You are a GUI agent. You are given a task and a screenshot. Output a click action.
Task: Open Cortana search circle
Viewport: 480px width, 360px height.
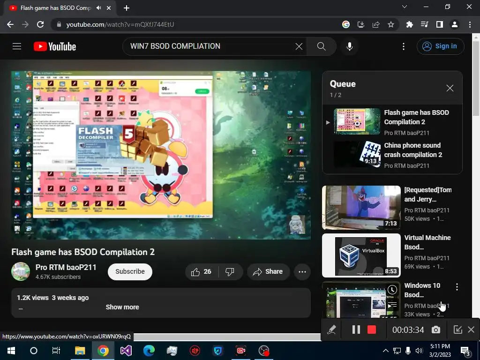coord(34,351)
